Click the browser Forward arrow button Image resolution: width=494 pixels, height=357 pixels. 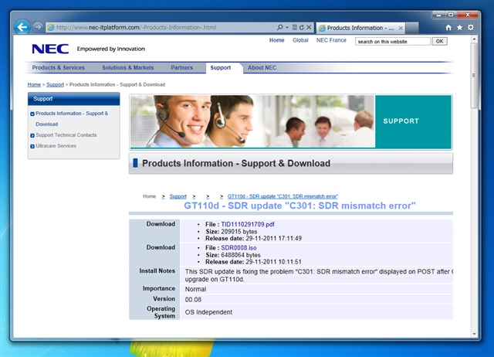pos(38,28)
